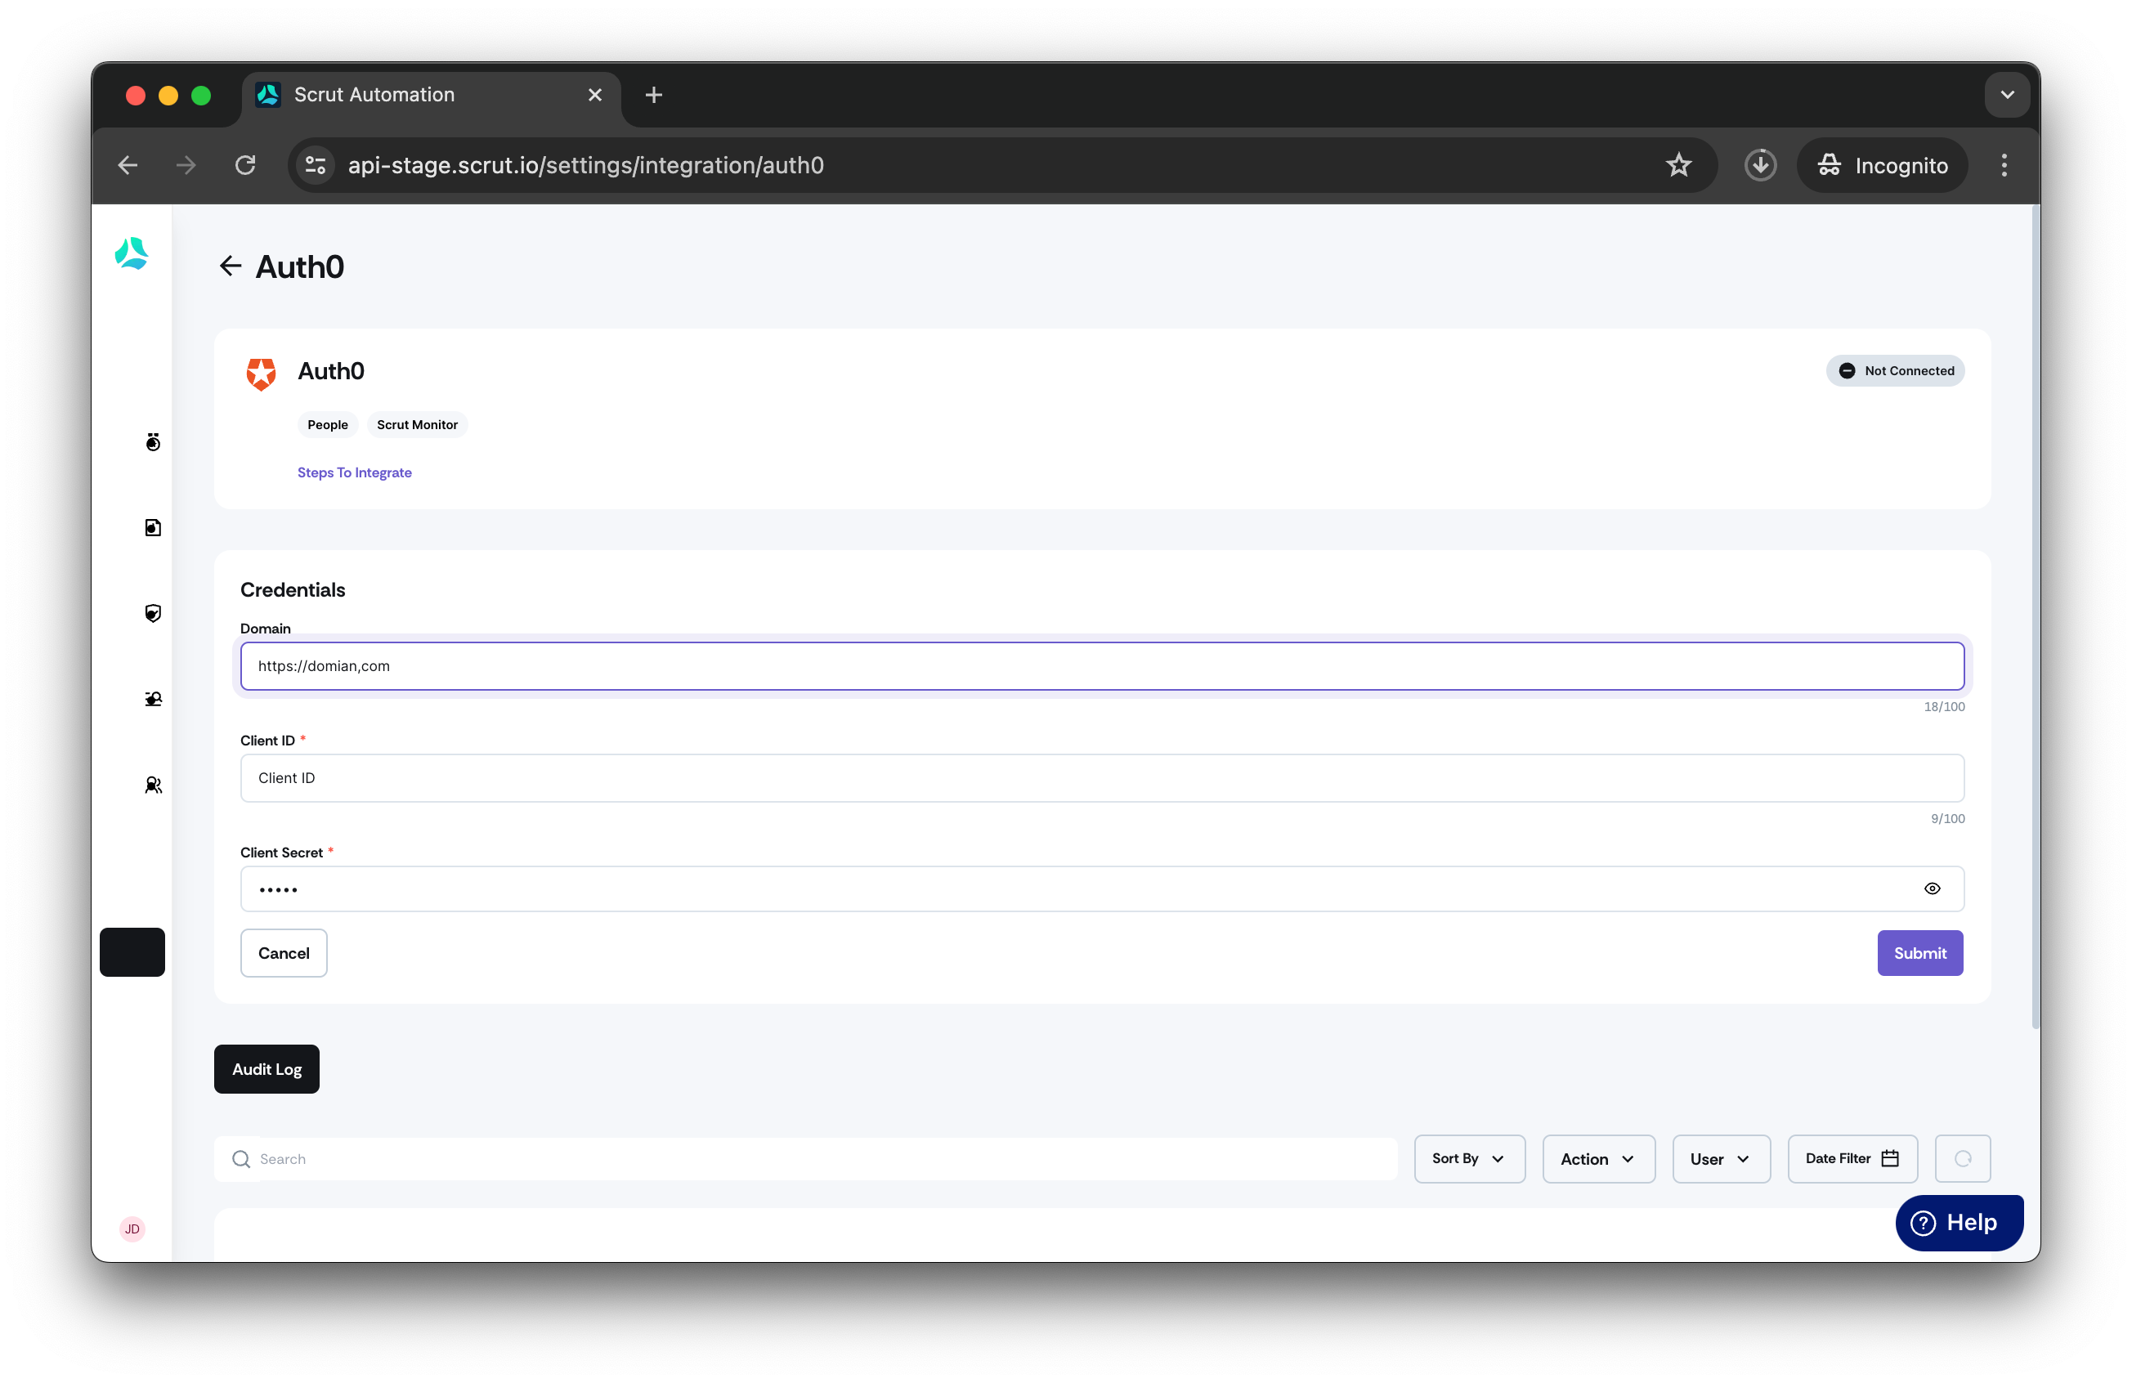
Task: Select the Audit Log tab
Action: tap(267, 1068)
